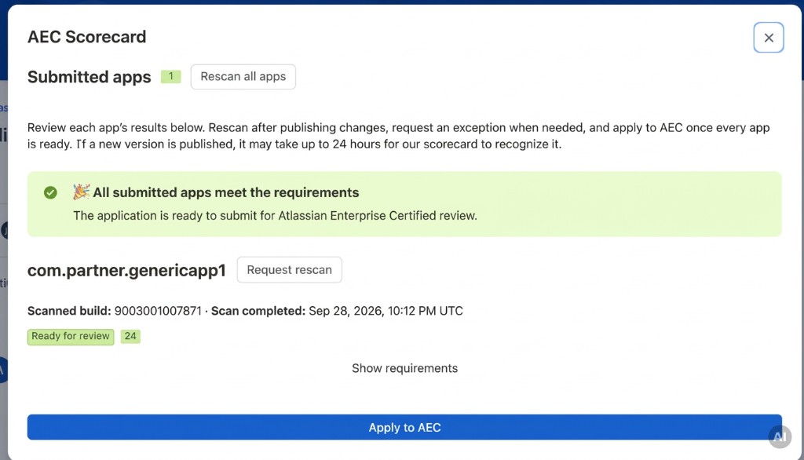Image resolution: width=804 pixels, height=460 pixels.
Task: Click the green success checkmark icon
Action: click(x=50, y=193)
